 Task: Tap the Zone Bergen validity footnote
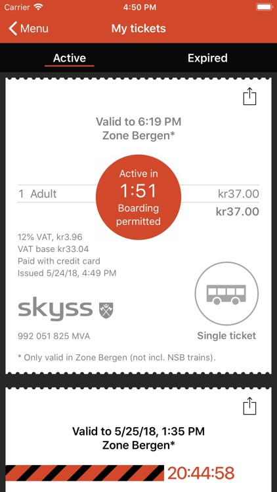(117, 358)
